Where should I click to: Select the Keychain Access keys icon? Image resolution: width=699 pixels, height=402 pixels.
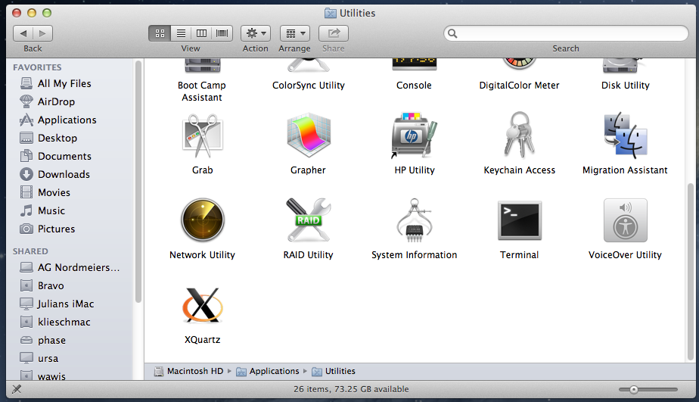pos(519,136)
